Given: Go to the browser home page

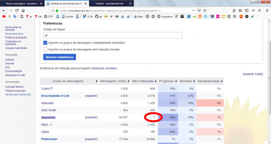Looking at the screenshot, I should pos(23,10).
